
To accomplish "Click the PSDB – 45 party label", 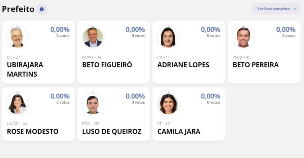I will tap(241, 57).
